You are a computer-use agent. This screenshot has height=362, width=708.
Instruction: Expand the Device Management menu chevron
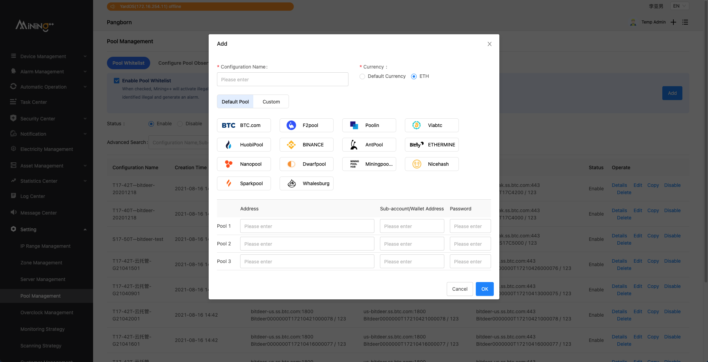[85, 56]
